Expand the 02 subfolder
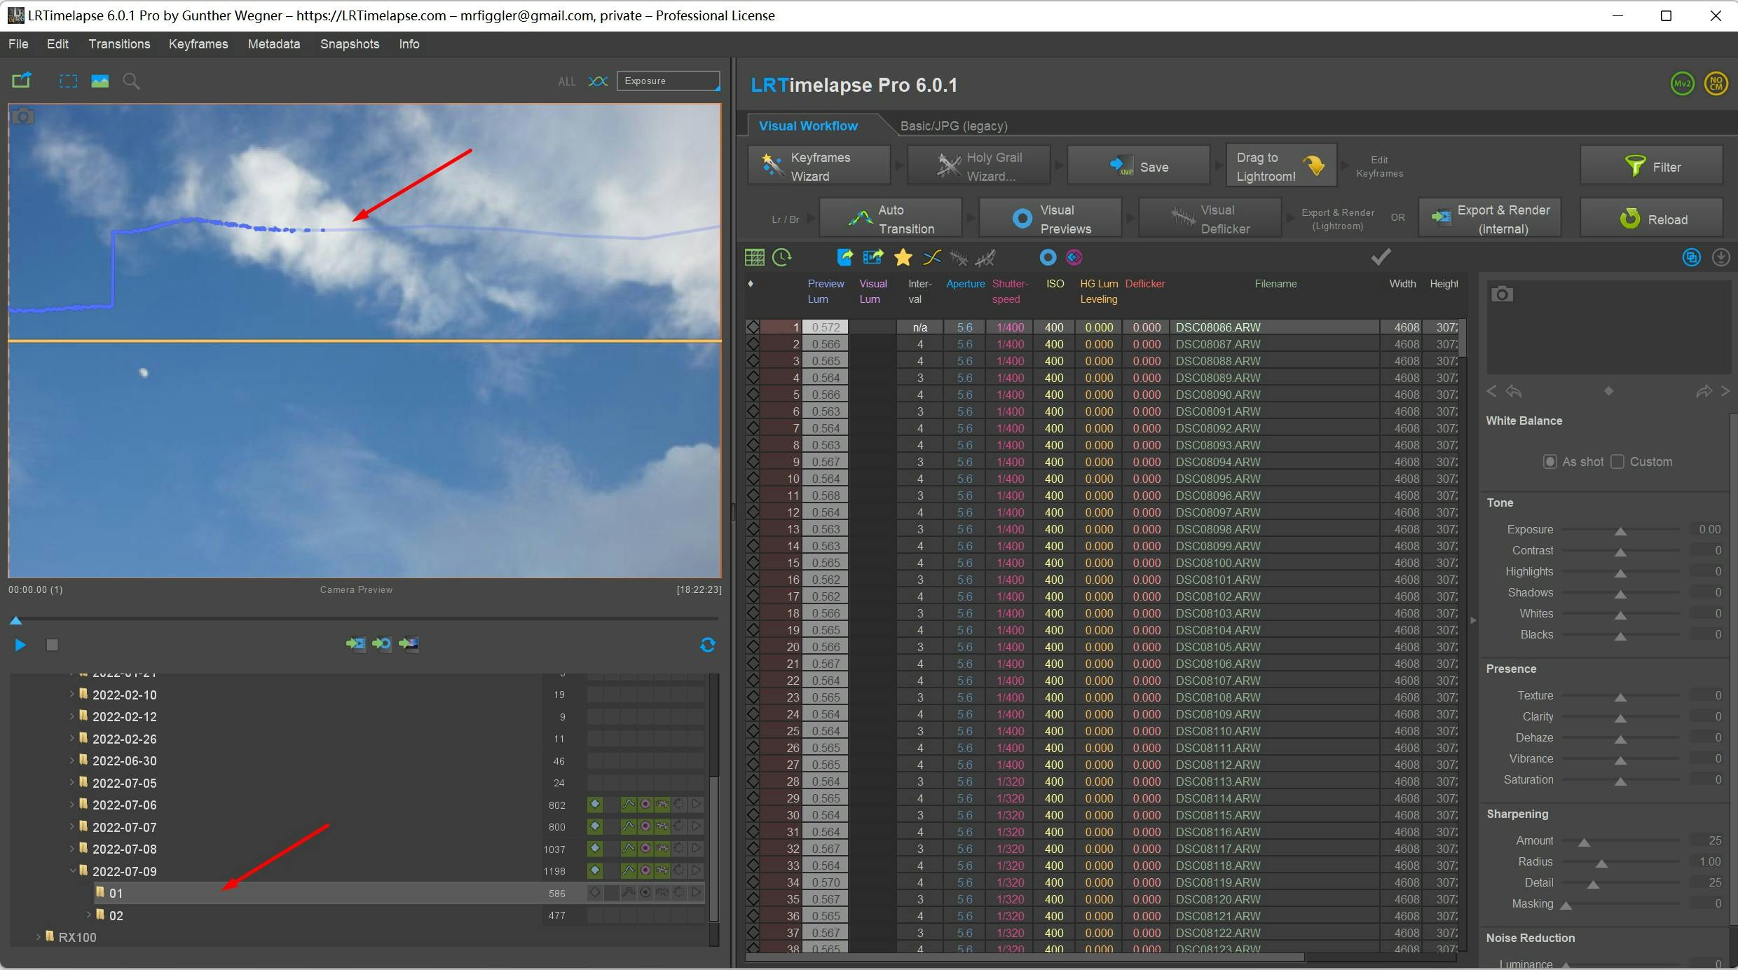The width and height of the screenshot is (1738, 970). [x=88, y=915]
